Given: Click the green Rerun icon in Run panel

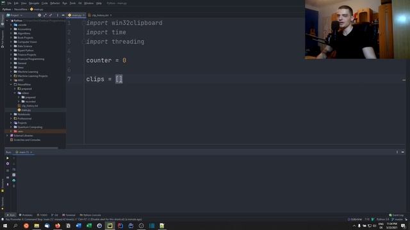Looking at the screenshot, I should pyautogui.click(x=8, y=158).
